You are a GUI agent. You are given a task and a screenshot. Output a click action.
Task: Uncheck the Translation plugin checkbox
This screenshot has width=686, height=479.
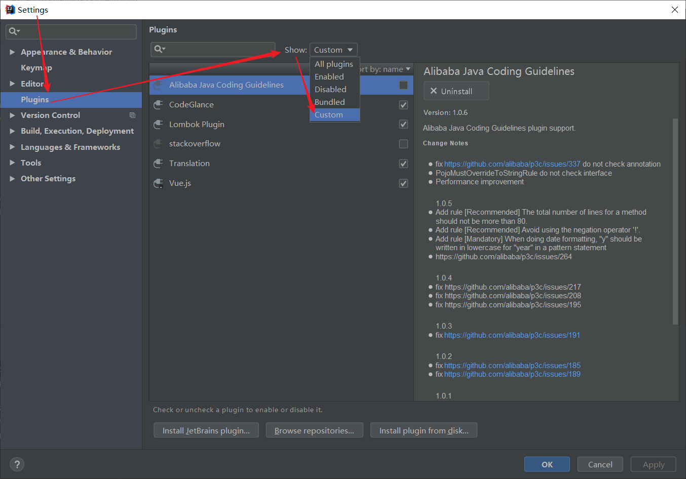403,164
